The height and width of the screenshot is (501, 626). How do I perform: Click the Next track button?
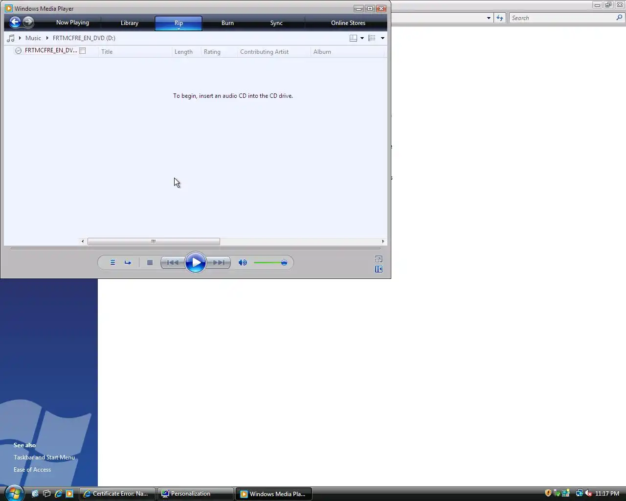tap(218, 263)
